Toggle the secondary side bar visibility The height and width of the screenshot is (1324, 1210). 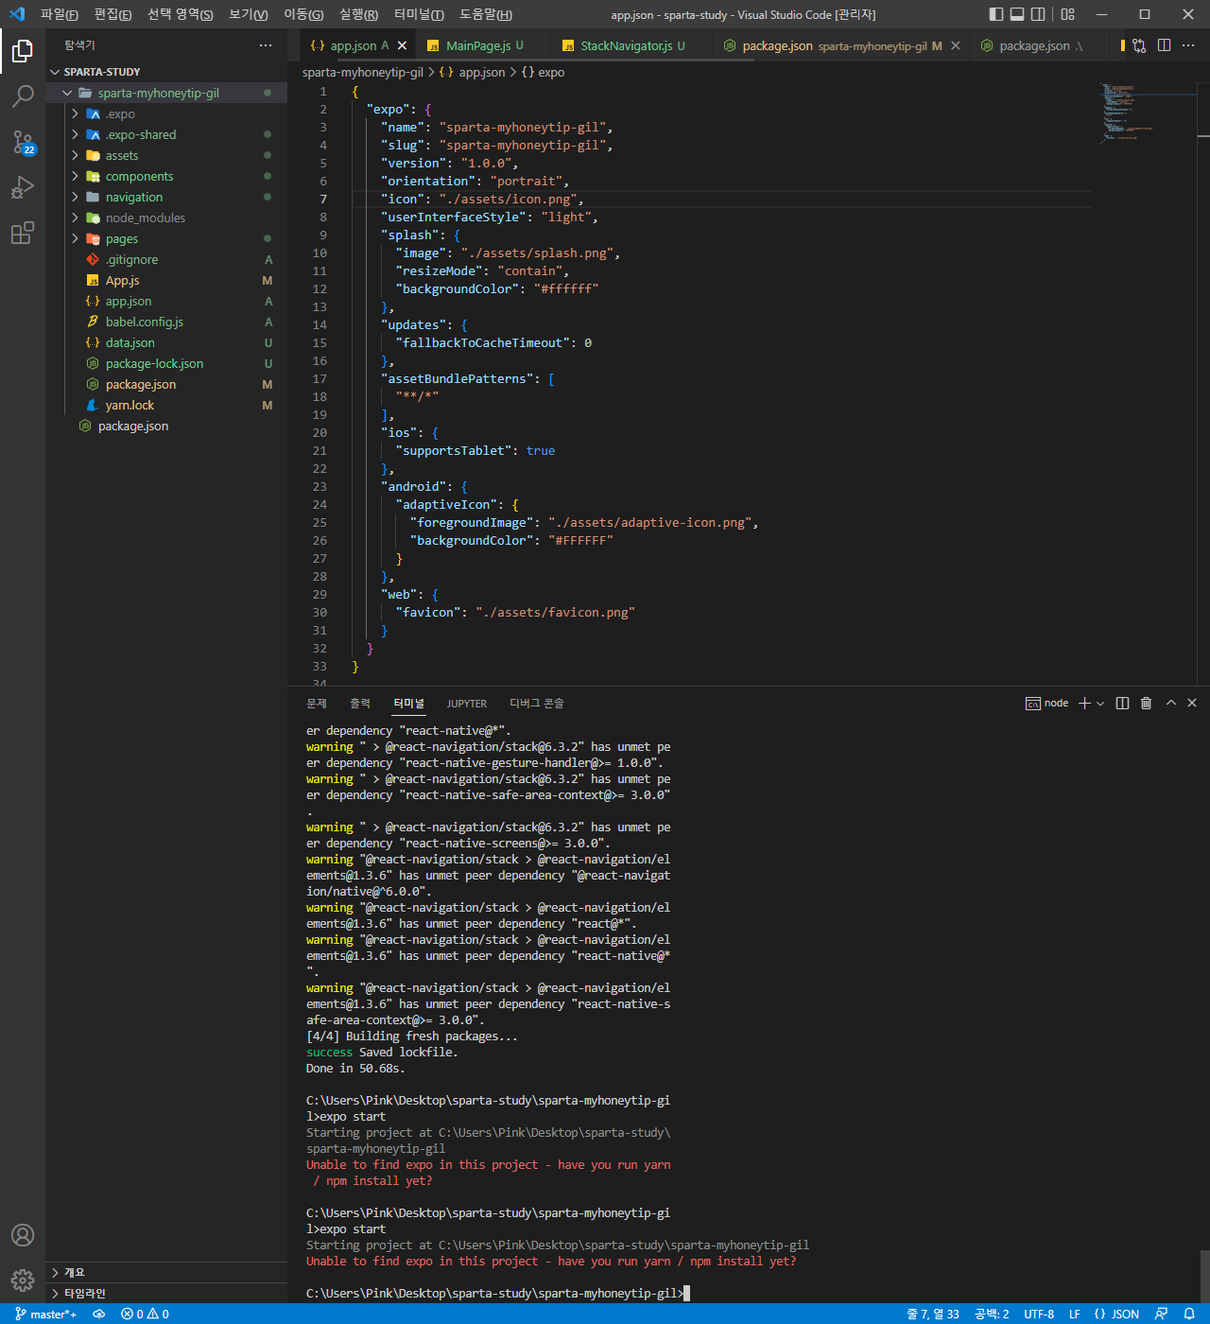[x=1038, y=14]
